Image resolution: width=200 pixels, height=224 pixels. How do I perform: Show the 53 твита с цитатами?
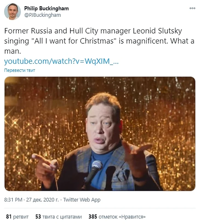pos(58,217)
